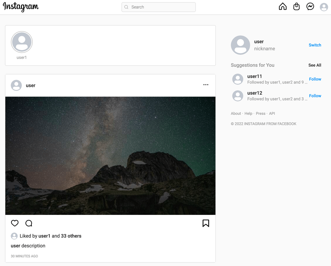331x266 pixels.
Task: Click user11's 'Followed by' text
Action: (277, 82)
